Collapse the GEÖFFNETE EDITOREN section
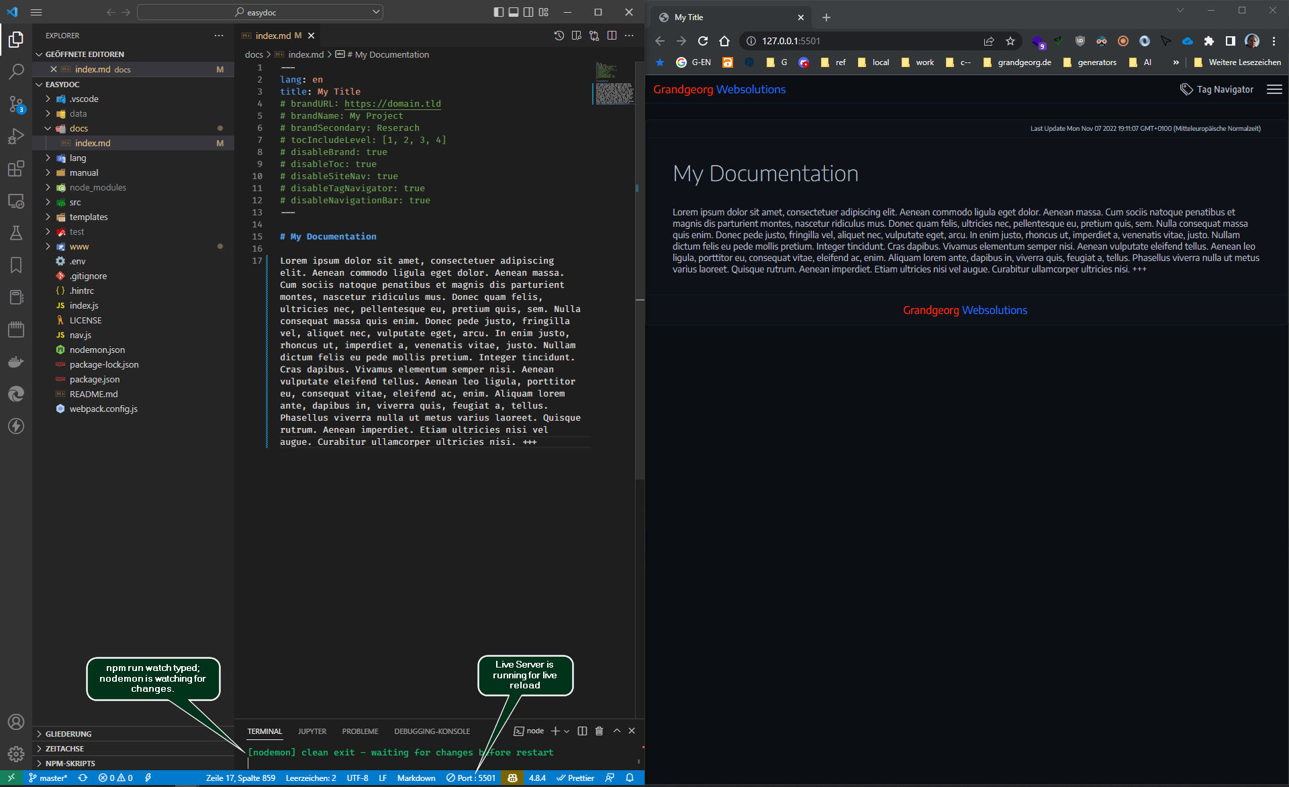The width and height of the screenshot is (1289, 787). coord(134,54)
